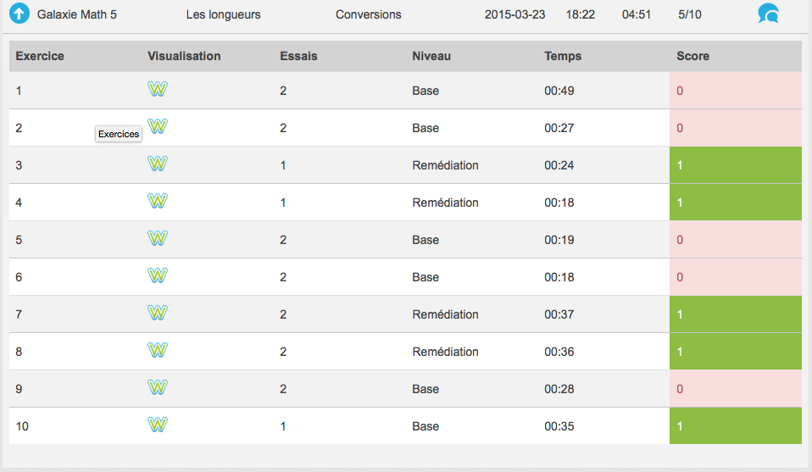The height and width of the screenshot is (472, 812).
Task: Click the Temps column header
Action: pyautogui.click(x=563, y=56)
